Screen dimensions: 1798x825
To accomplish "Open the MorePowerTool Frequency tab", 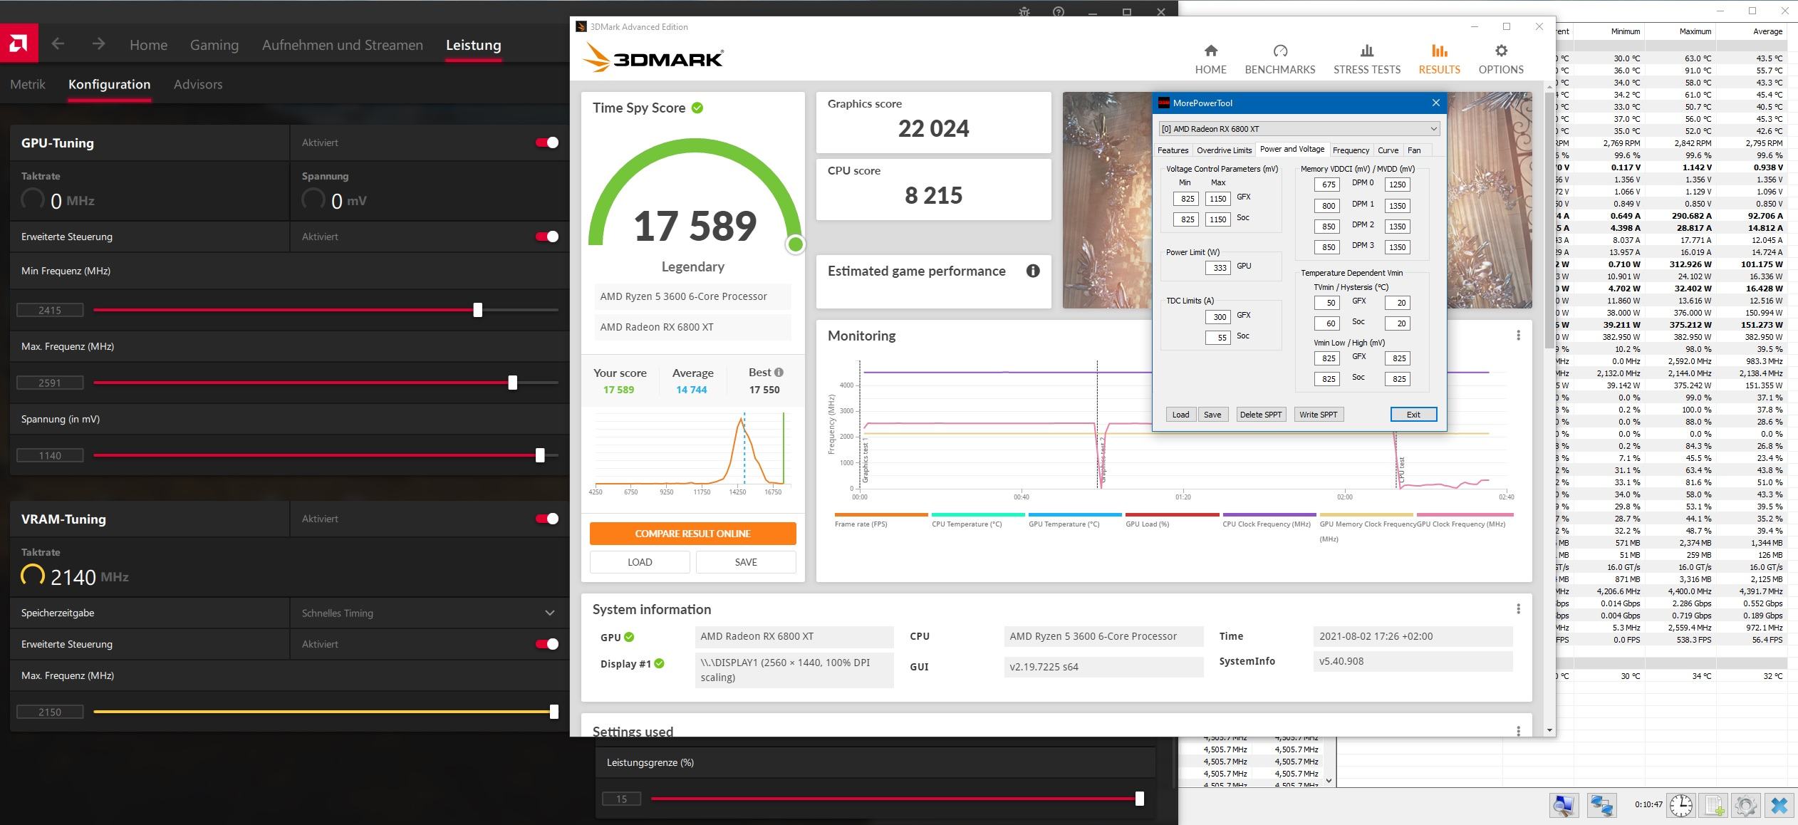I will click(x=1351, y=150).
